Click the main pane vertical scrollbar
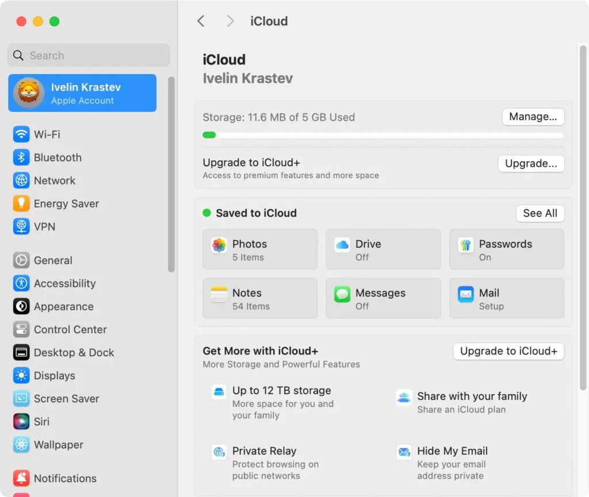589x497 pixels. click(583, 218)
